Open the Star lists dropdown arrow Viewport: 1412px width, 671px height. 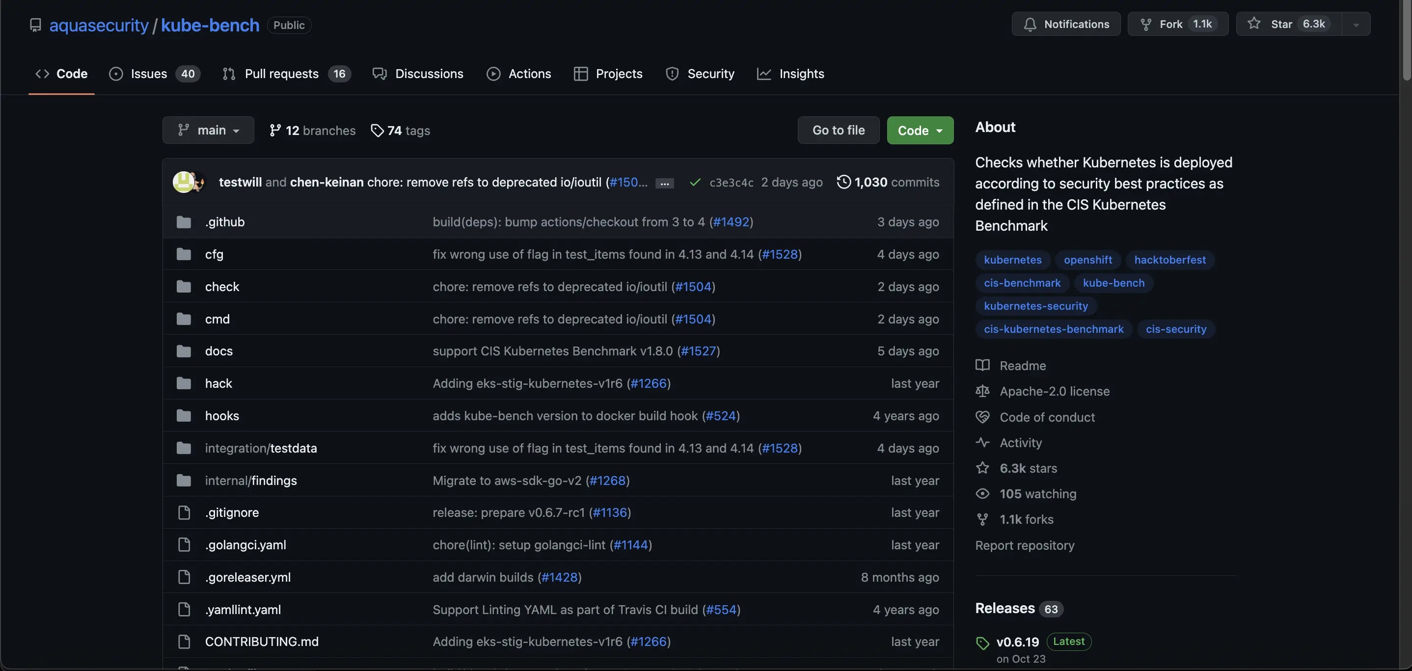pos(1356,24)
